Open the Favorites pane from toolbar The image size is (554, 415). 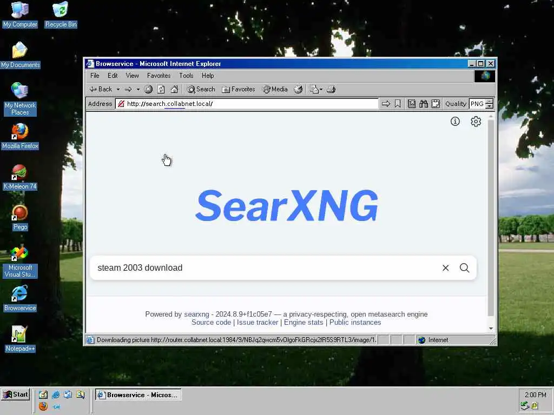point(238,89)
